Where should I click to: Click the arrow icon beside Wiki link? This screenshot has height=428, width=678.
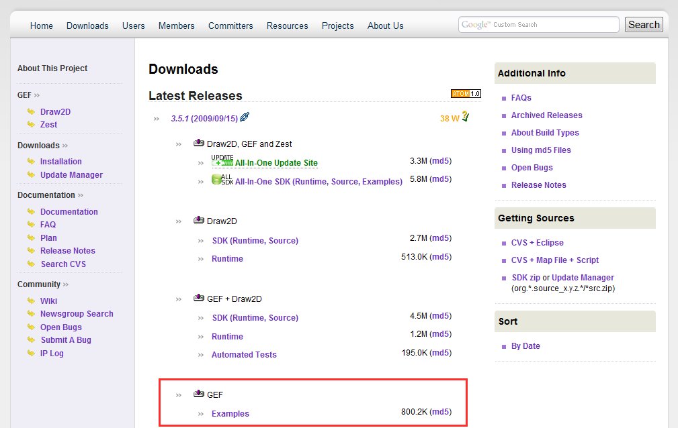pos(31,301)
